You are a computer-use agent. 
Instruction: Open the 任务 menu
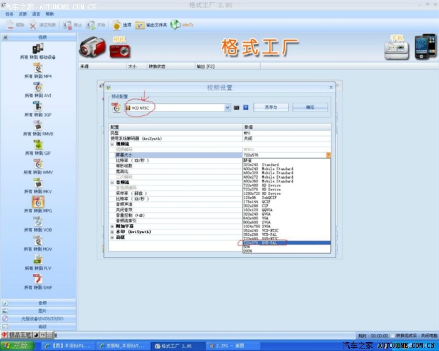[9, 14]
